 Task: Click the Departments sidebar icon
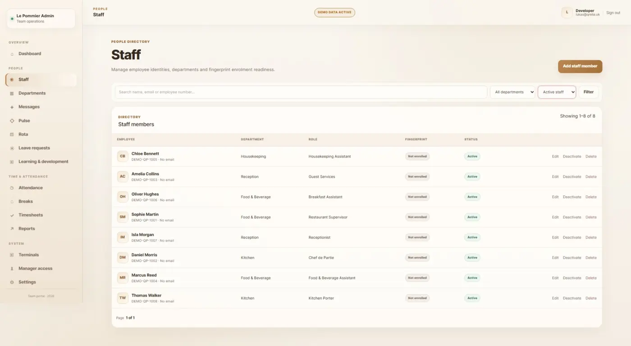12,94
